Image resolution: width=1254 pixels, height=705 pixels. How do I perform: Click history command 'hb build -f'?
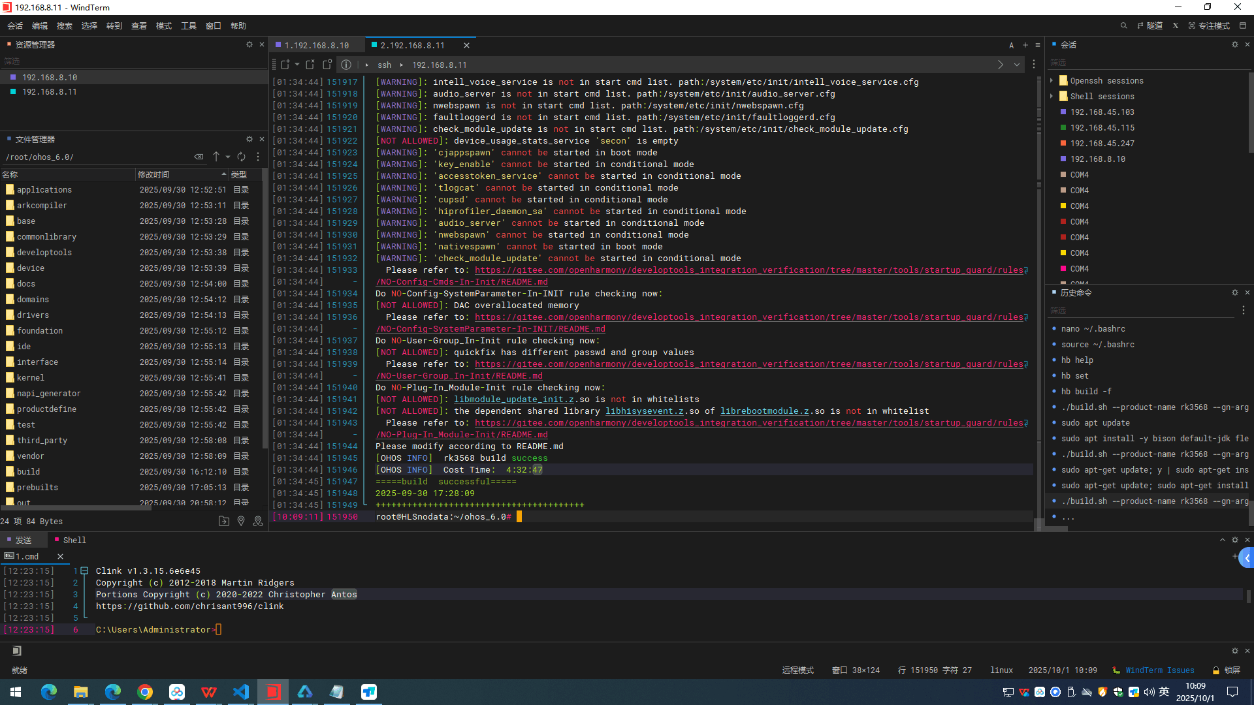click(1086, 392)
